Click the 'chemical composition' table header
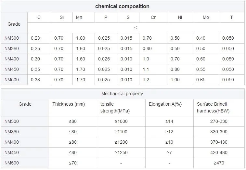The image size is (246, 170). click(122, 7)
